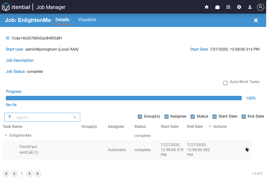Switch to the Details tab
Screen dimensions: 267x180
click(x=62, y=20)
